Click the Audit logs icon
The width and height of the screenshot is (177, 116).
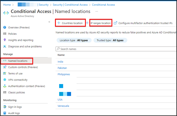[5, 113]
